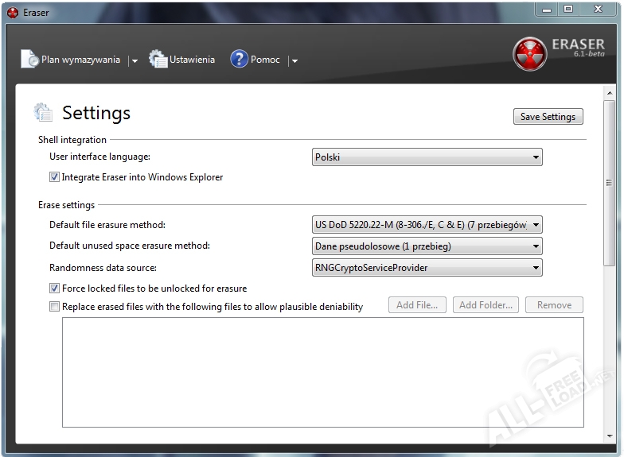Screen dimensions: 624x457
Task: Expand Randomness data source combo box
Action: [427, 268]
